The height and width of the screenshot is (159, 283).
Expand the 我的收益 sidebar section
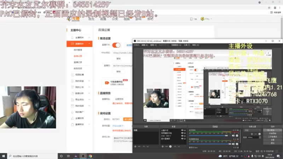(x=89, y=81)
